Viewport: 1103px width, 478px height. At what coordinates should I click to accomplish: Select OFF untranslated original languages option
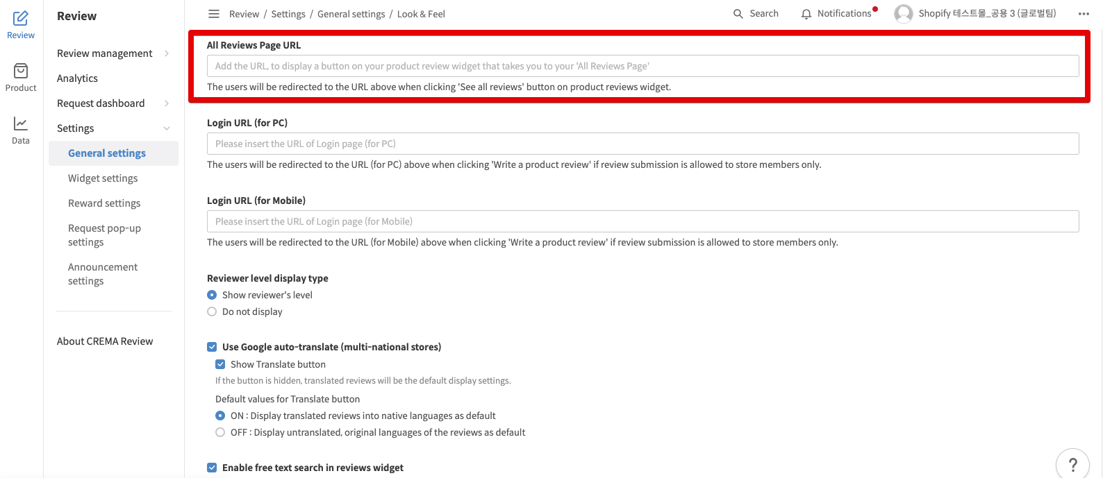(x=220, y=432)
